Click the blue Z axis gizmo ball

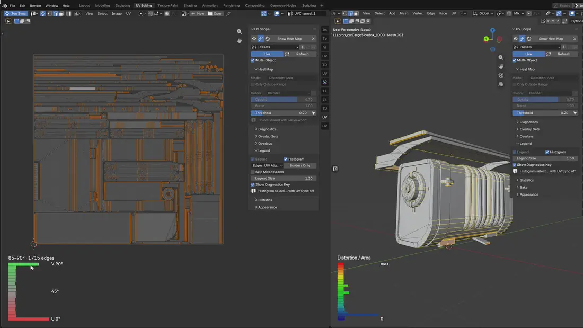[492, 31]
